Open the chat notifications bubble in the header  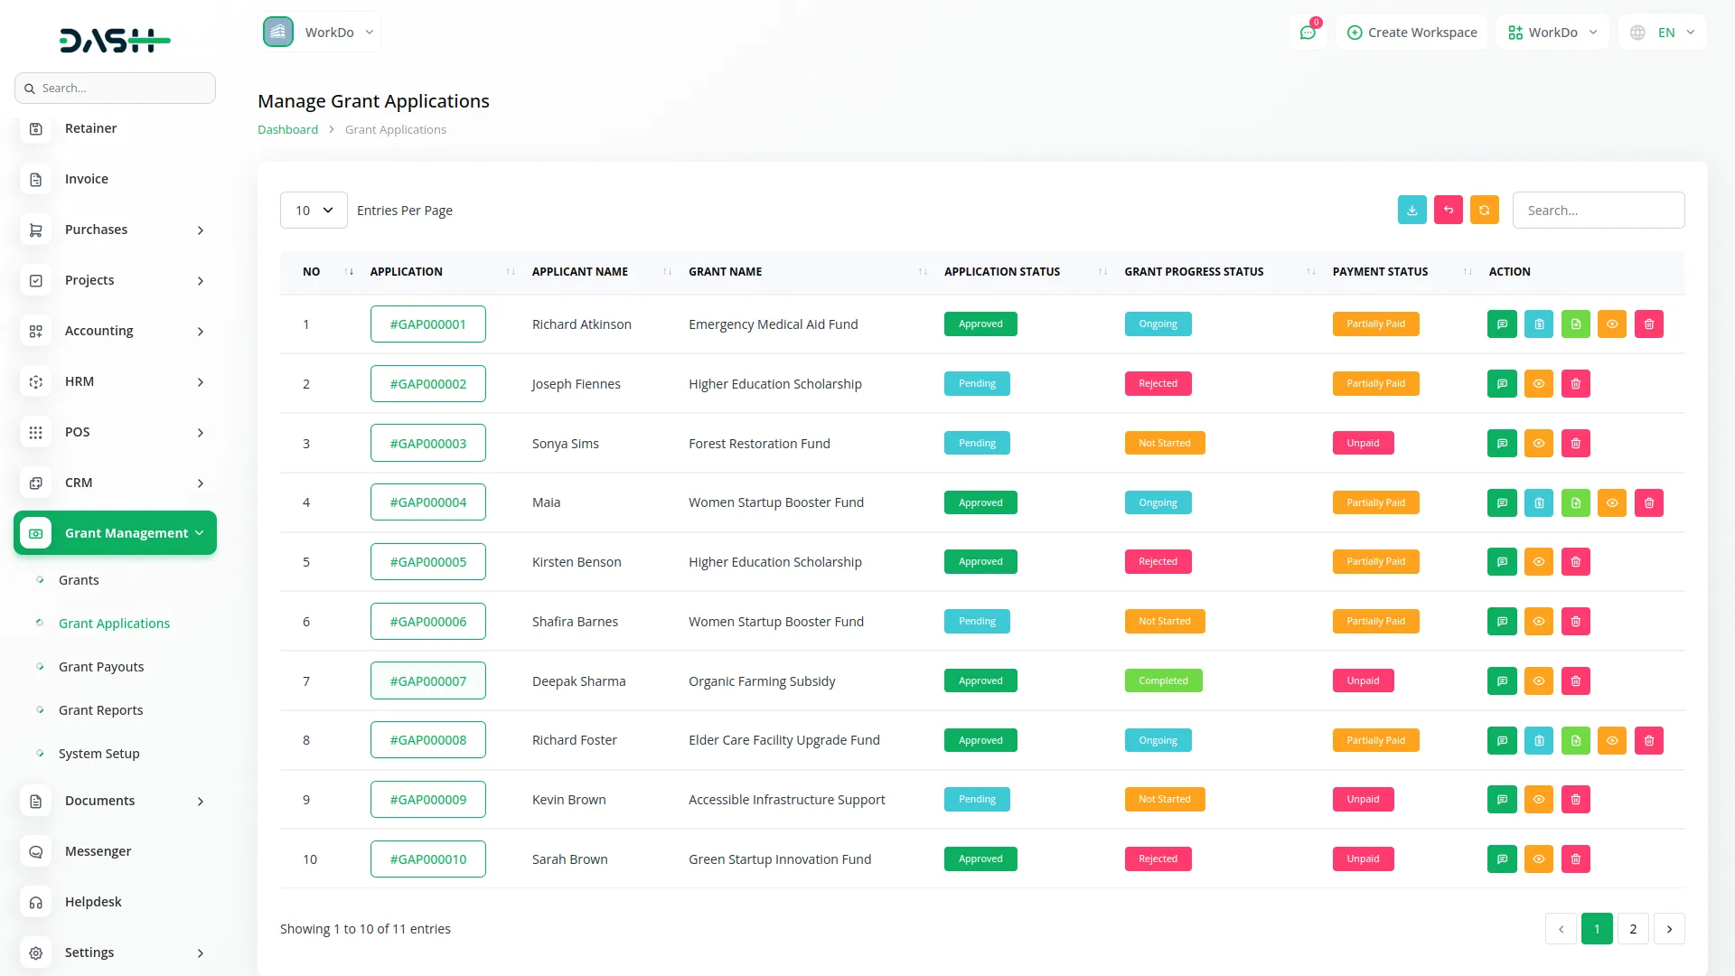click(1308, 32)
